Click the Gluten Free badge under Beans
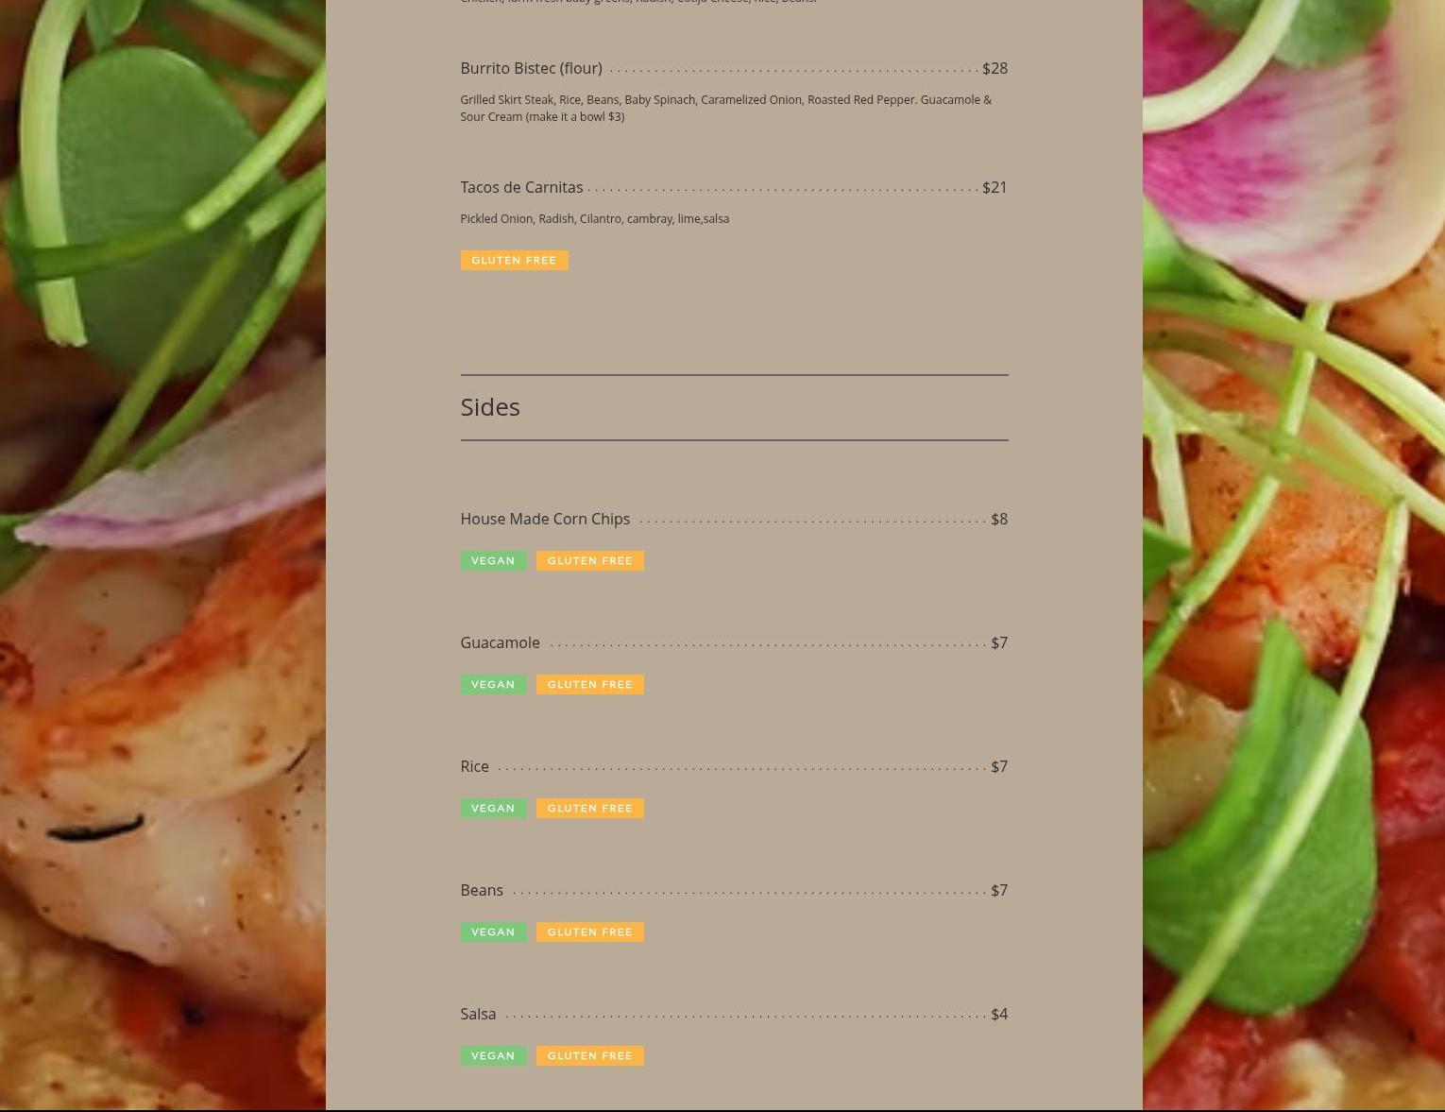This screenshot has height=1112, width=1445. (x=590, y=932)
